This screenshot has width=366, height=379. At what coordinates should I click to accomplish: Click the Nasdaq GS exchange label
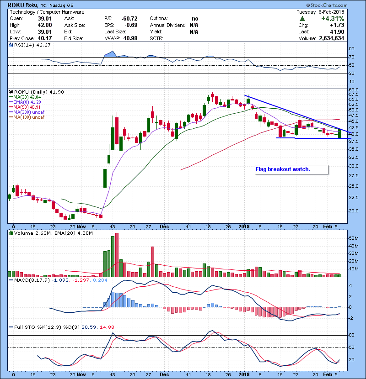pos(61,5)
